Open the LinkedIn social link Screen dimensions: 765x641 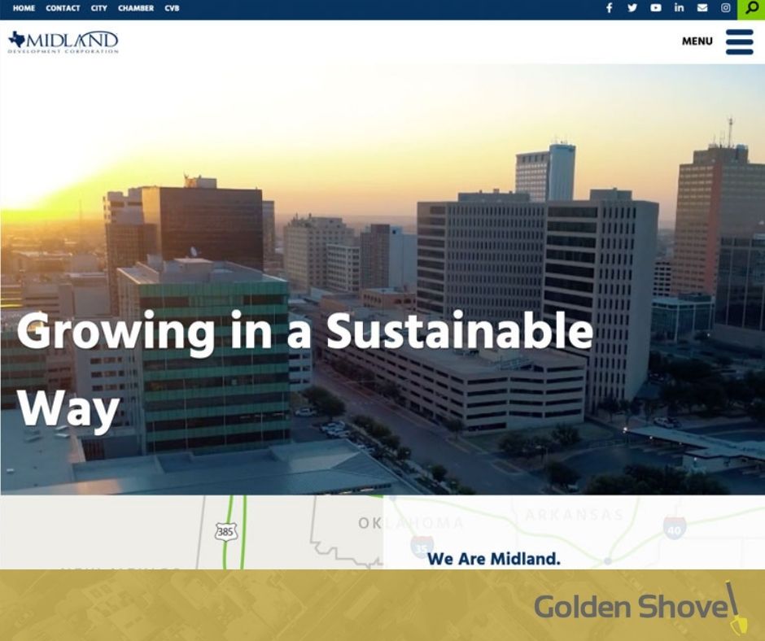679,8
